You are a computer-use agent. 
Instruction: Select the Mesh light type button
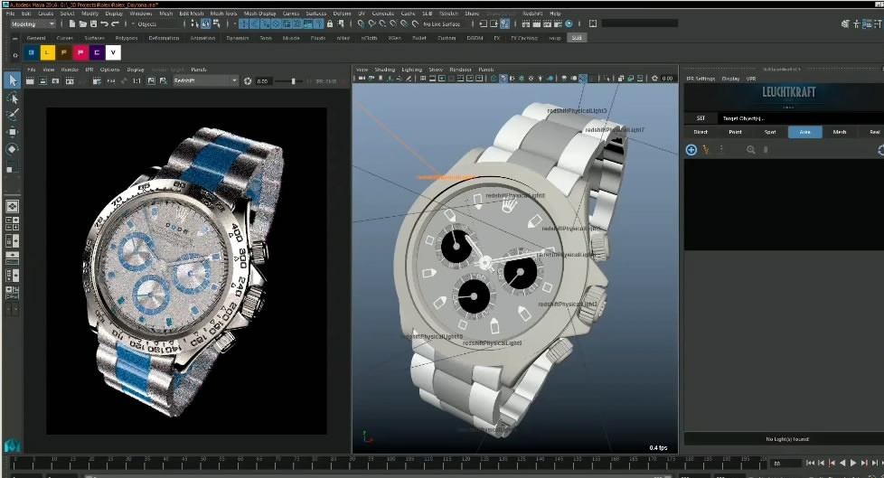(840, 132)
